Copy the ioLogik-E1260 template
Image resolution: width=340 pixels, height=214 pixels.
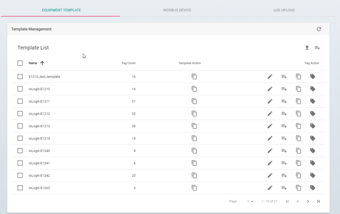(194, 188)
